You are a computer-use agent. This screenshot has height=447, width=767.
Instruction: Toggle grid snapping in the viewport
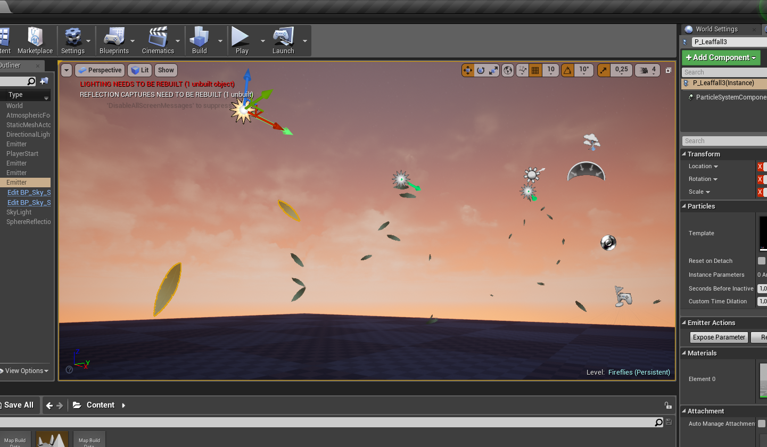coord(535,70)
